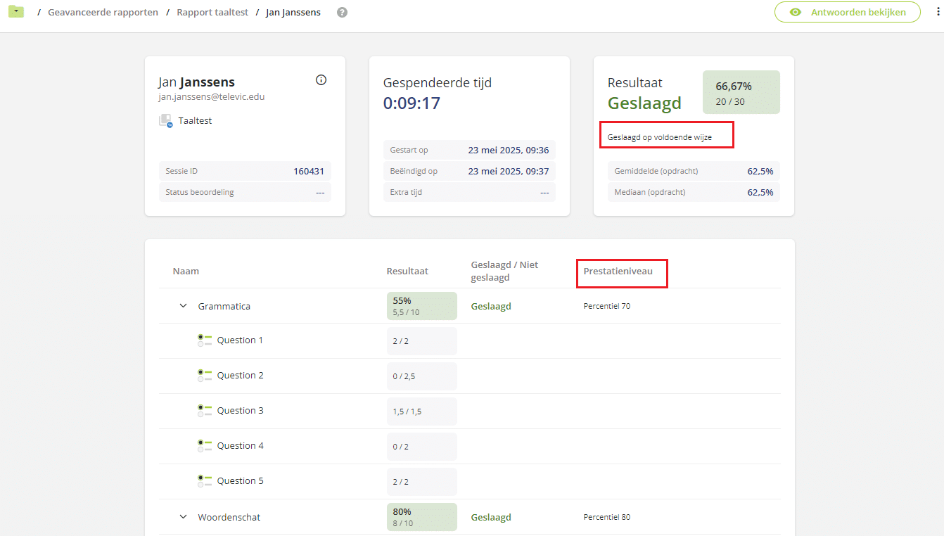Click Percentiel 70 for Grammatica

pos(607,306)
